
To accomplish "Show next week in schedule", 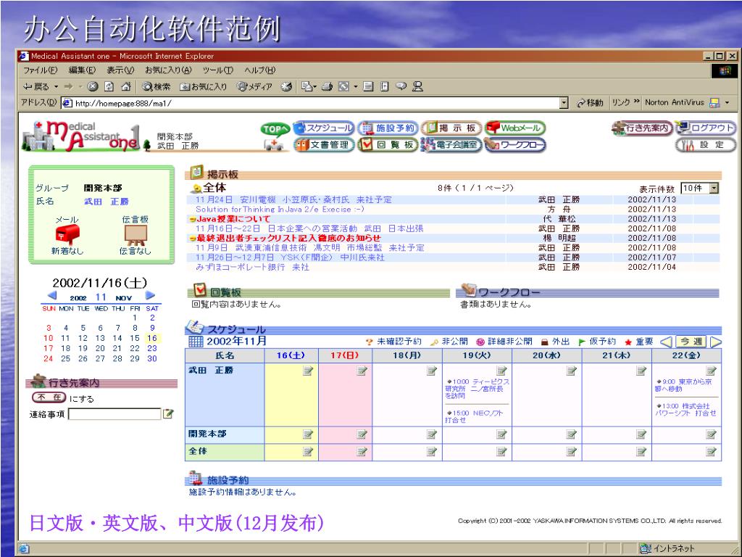I will pyautogui.click(x=716, y=342).
